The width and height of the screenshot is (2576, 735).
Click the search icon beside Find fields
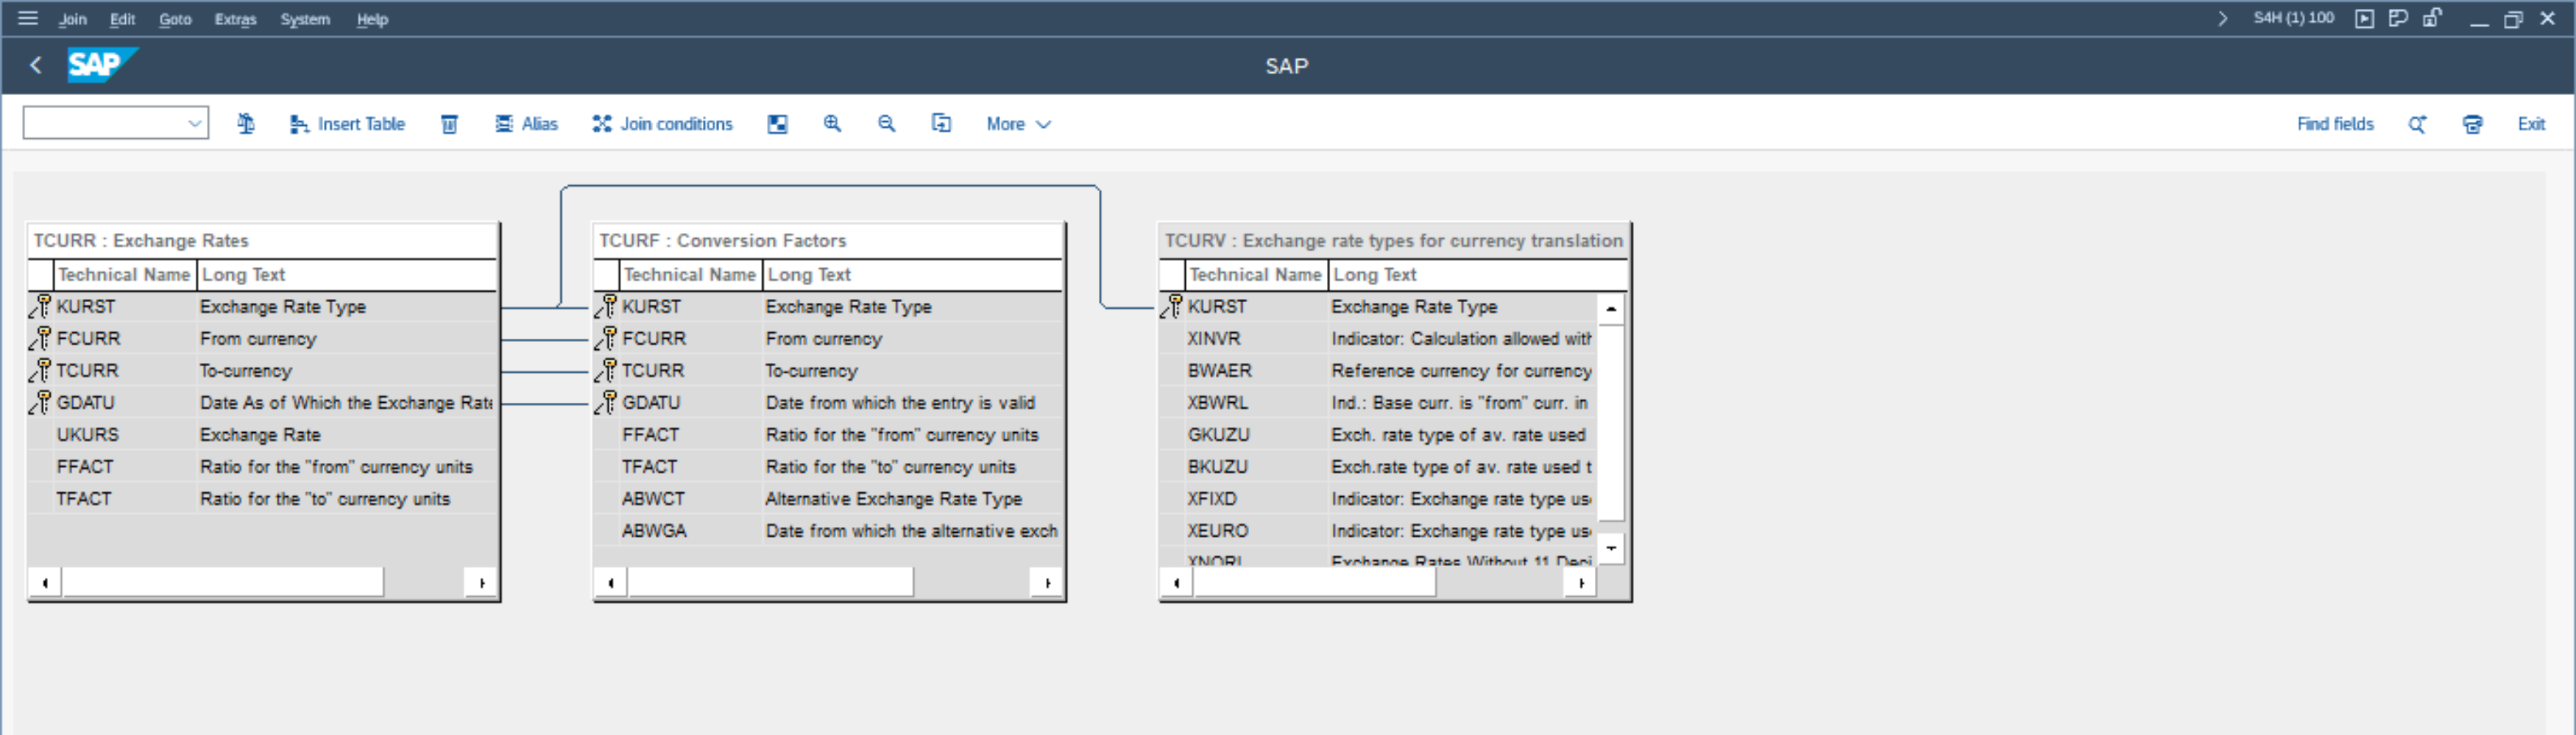(2417, 123)
